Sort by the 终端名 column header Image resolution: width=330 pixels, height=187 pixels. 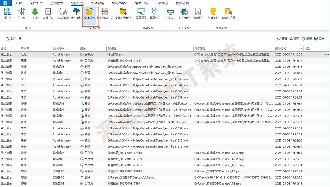click(x=36, y=48)
